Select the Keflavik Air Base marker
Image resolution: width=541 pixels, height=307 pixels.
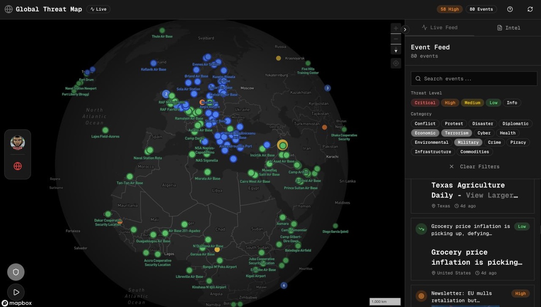pyautogui.click(x=153, y=63)
